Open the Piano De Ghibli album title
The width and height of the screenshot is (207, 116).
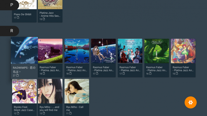click(23, 14)
